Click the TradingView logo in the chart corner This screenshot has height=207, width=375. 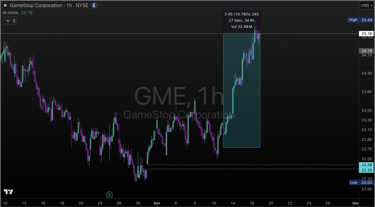click(x=8, y=191)
